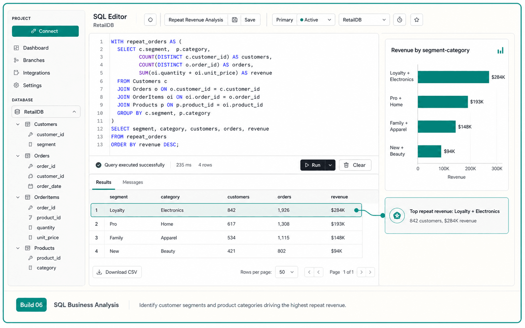
Task: Click the Loyalty + Electronics revenue bar
Action: [453, 77]
